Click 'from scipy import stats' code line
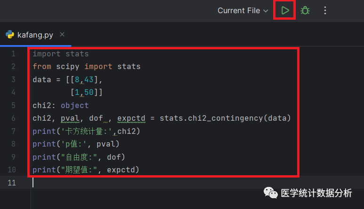 pos(87,67)
